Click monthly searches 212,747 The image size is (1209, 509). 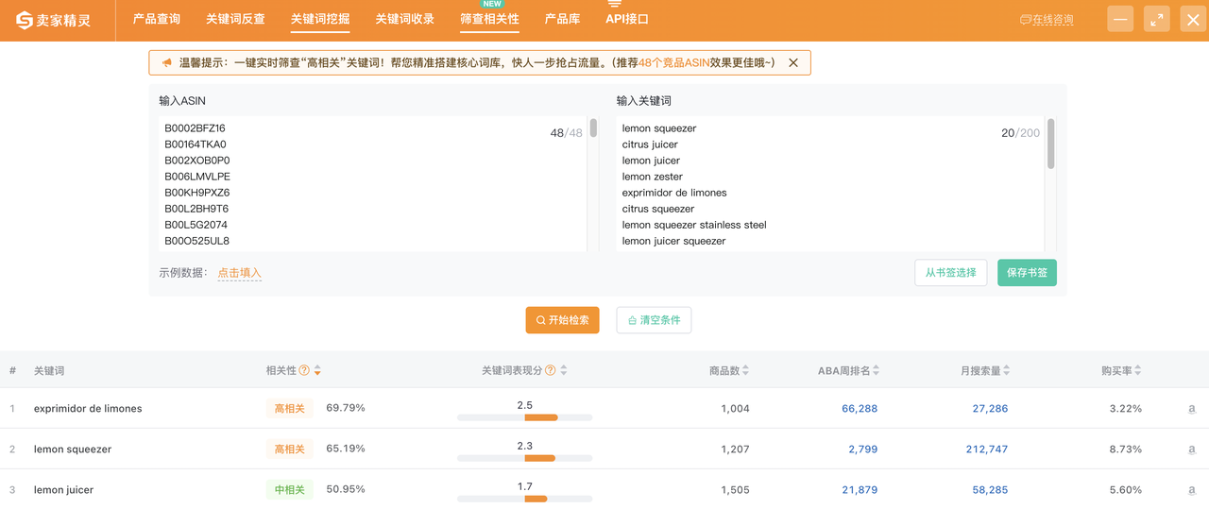(987, 450)
